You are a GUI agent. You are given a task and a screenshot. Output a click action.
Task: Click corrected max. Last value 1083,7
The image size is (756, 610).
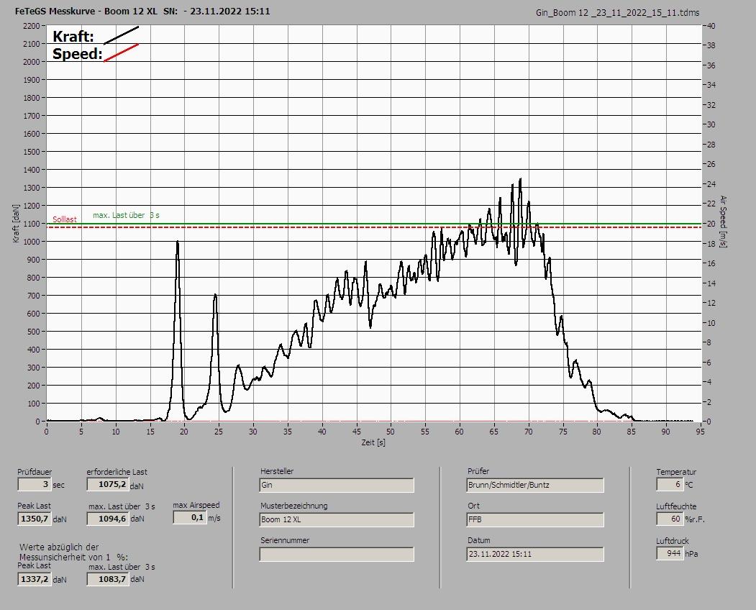coord(108,579)
